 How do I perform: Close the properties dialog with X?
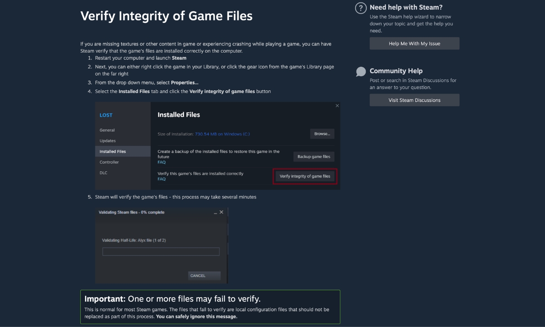click(337, 105)
